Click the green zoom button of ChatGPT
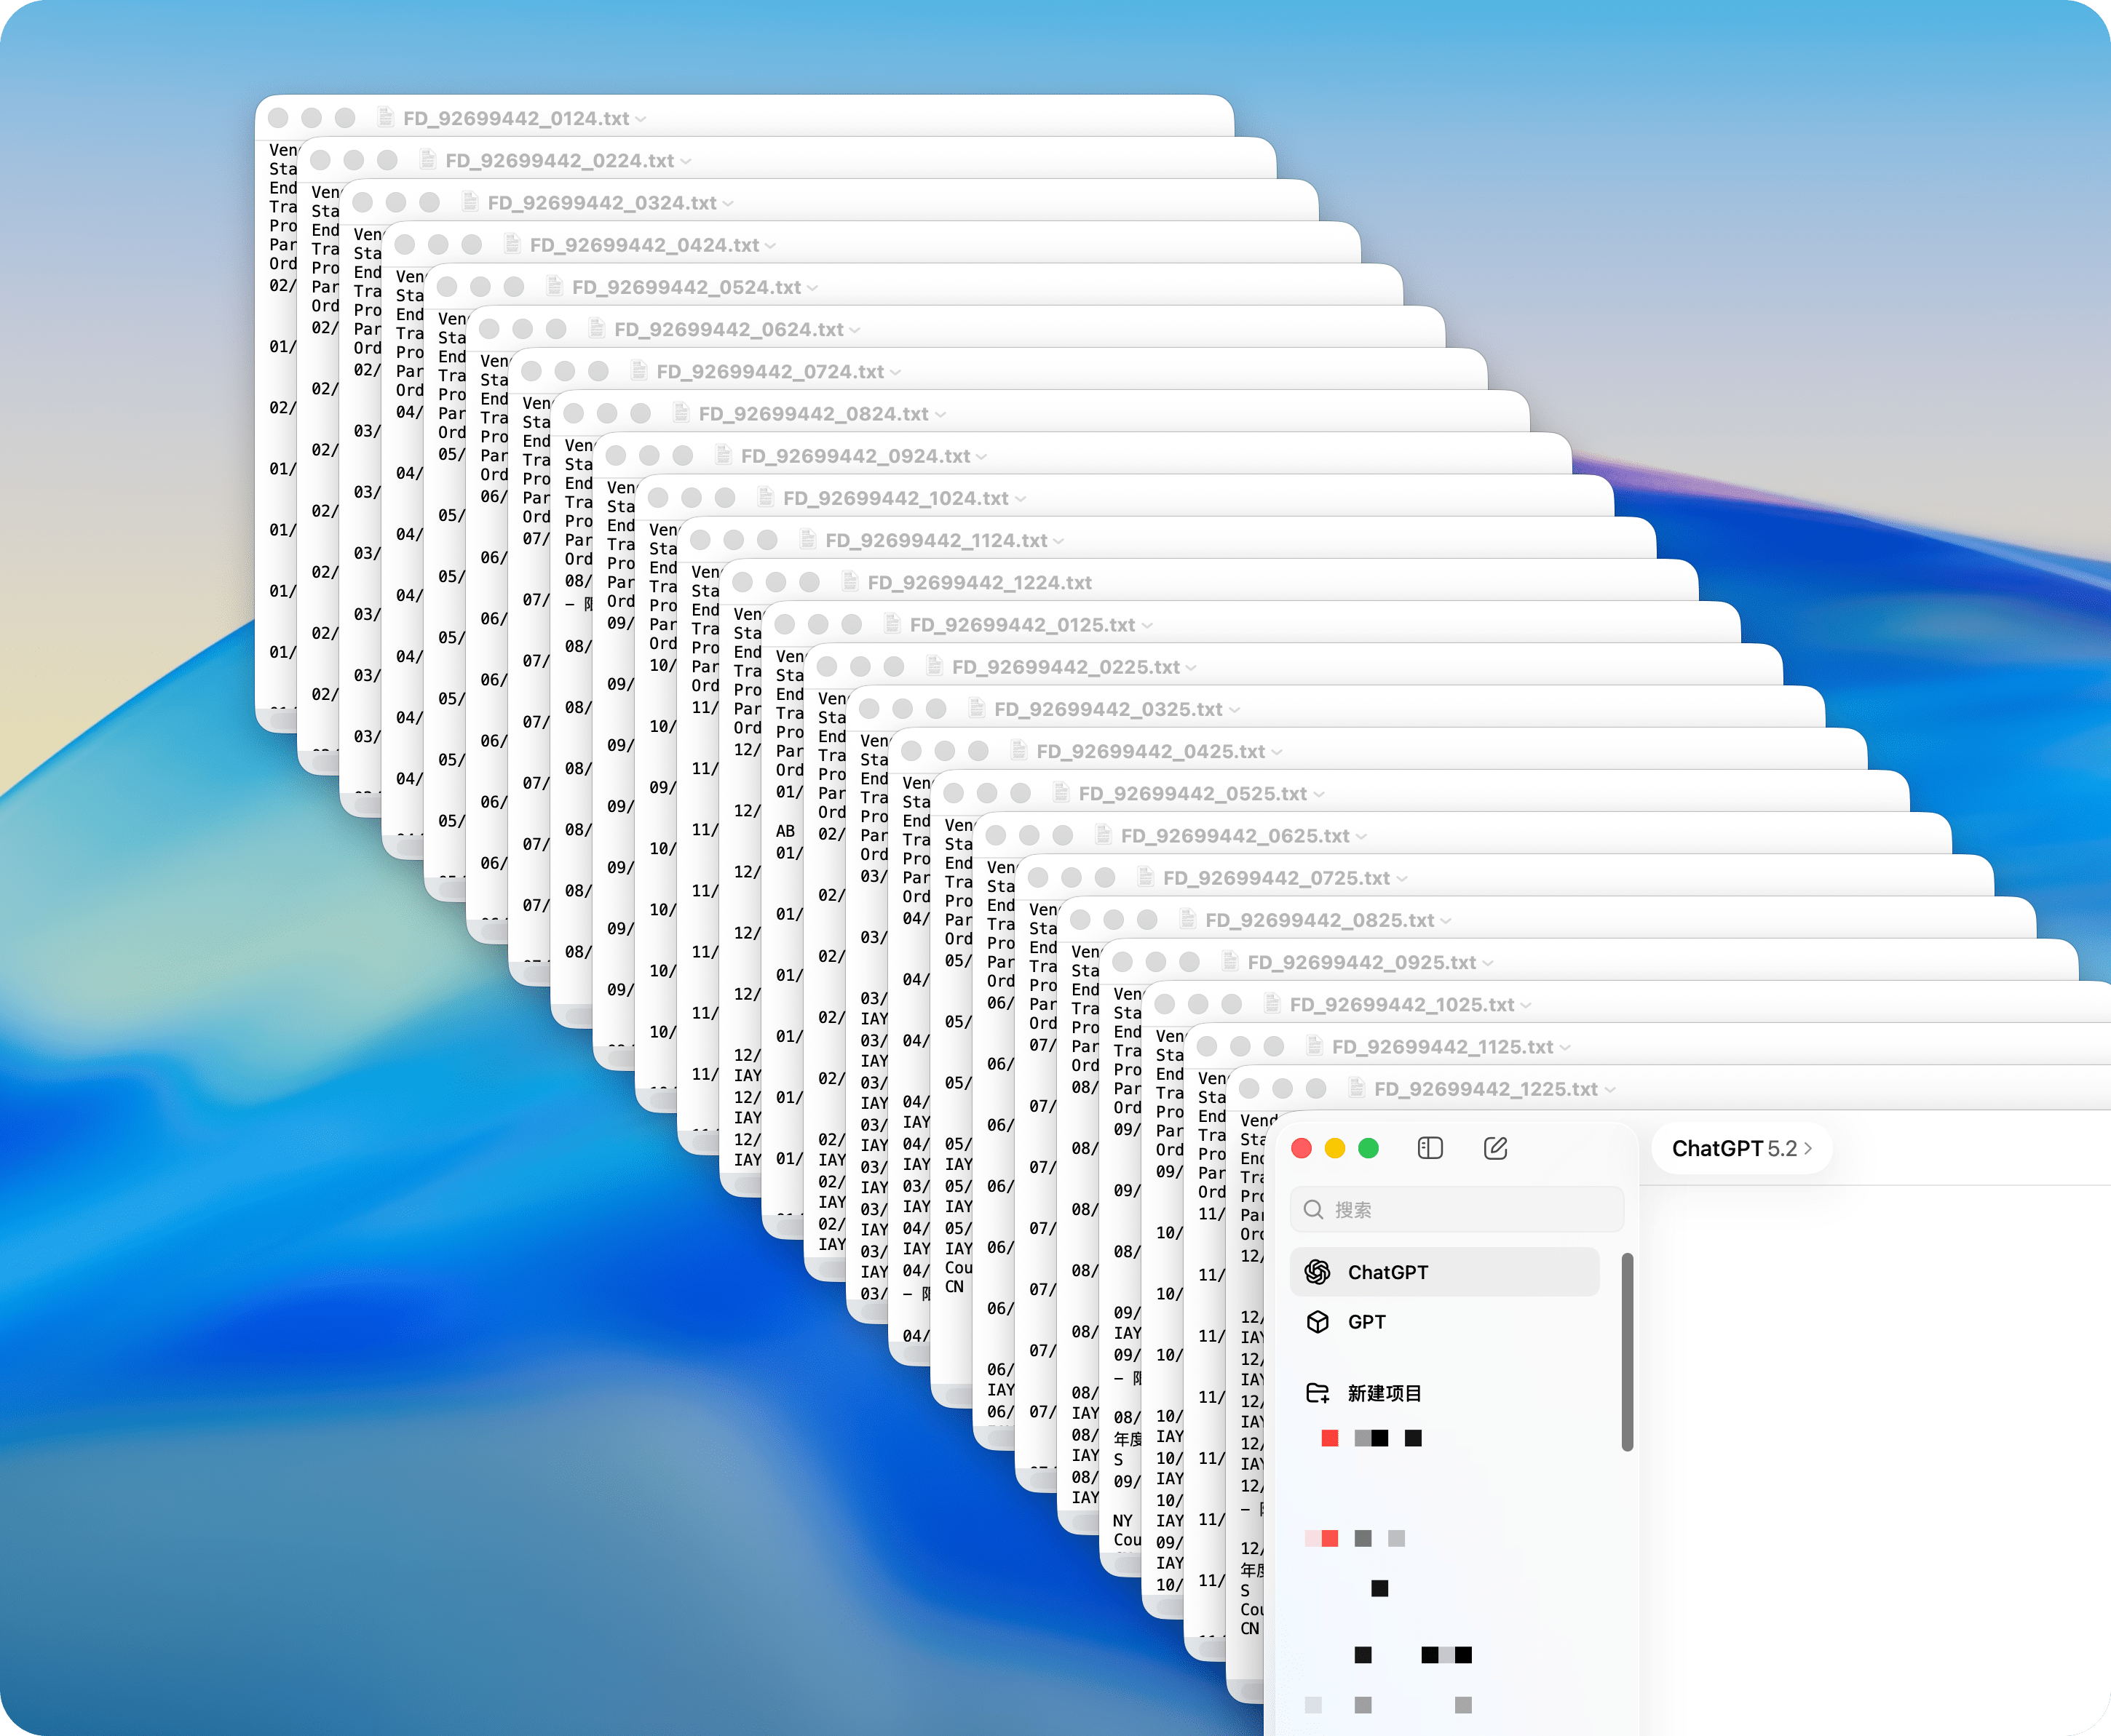Viewport: 2111px width, 1736px height. (x=1369, y=1148)
